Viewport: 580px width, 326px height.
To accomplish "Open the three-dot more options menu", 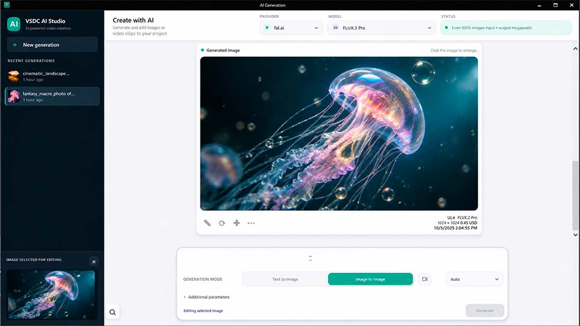I will tap(251, 223).
